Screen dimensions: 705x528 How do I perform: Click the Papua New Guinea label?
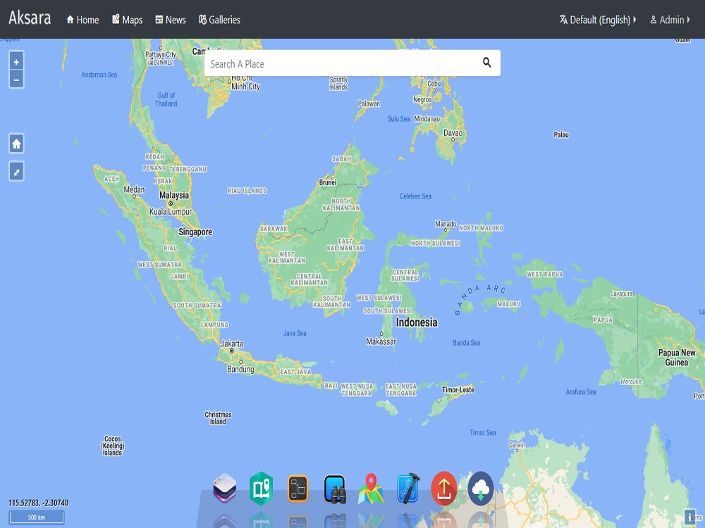[677, 358]
